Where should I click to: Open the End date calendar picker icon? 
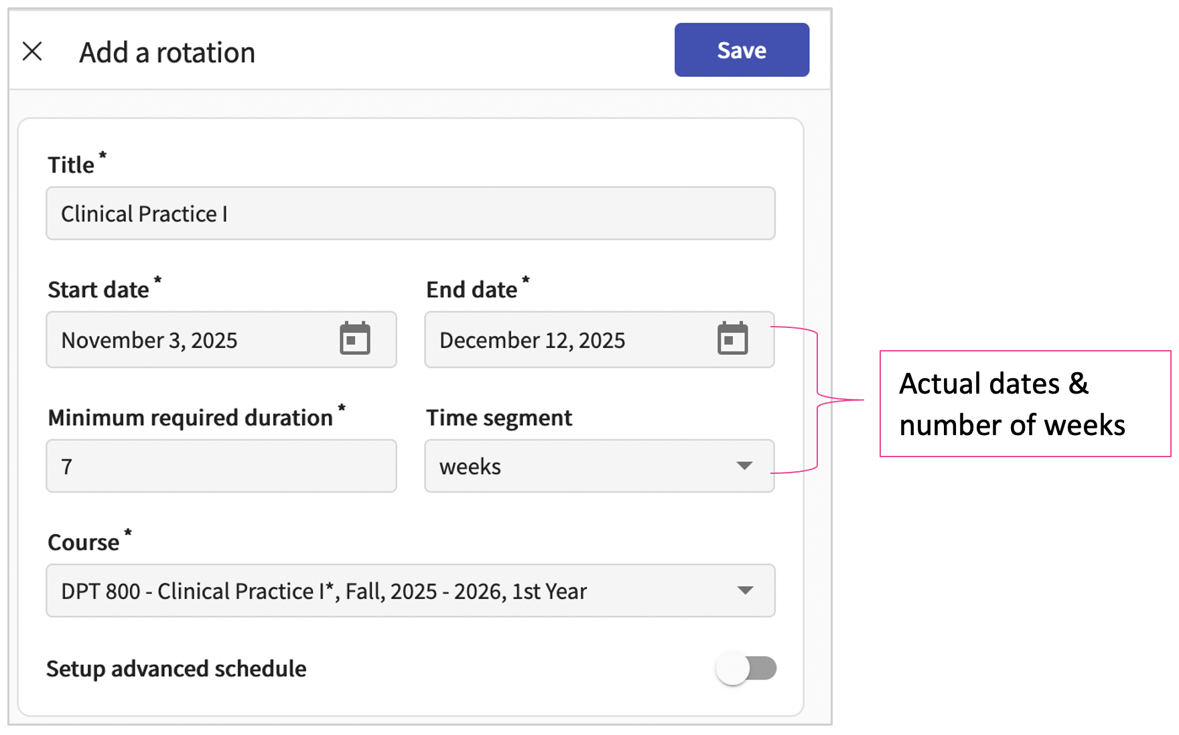[732, 339]
